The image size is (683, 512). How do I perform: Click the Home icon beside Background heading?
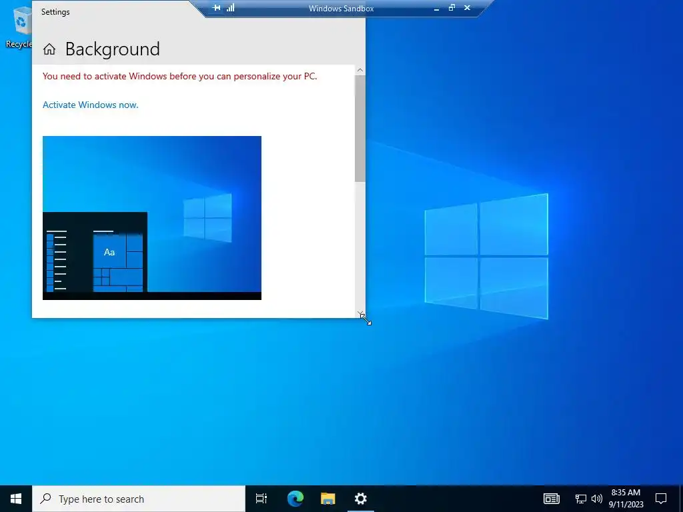[49, 49]
